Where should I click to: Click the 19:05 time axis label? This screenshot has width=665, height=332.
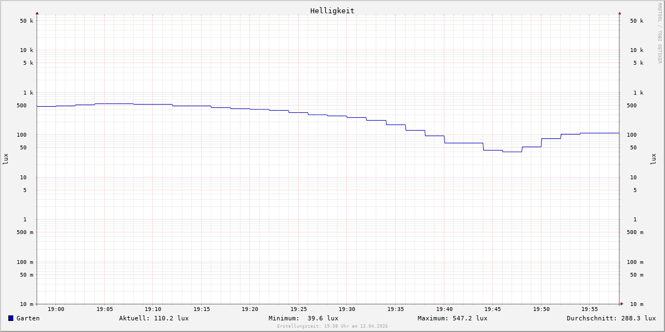pyautogui.click(x=105, y=309)
